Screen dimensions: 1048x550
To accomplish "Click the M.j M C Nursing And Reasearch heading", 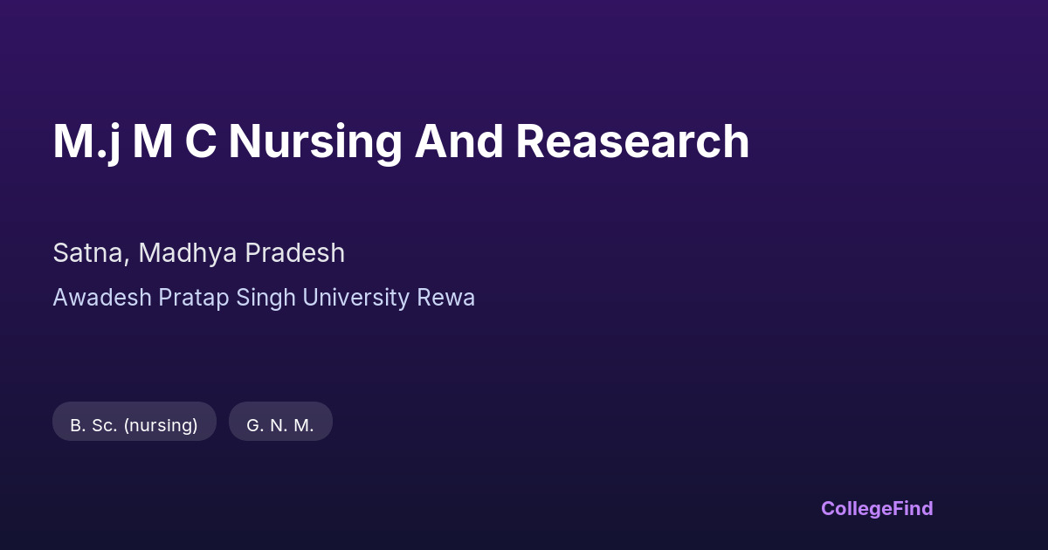I will click(x=401, y=141).
